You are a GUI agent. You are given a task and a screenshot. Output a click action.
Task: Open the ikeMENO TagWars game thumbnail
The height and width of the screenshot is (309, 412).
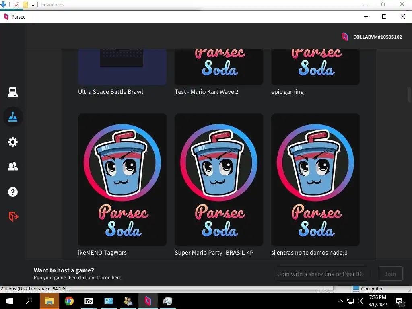coord(122,180)
